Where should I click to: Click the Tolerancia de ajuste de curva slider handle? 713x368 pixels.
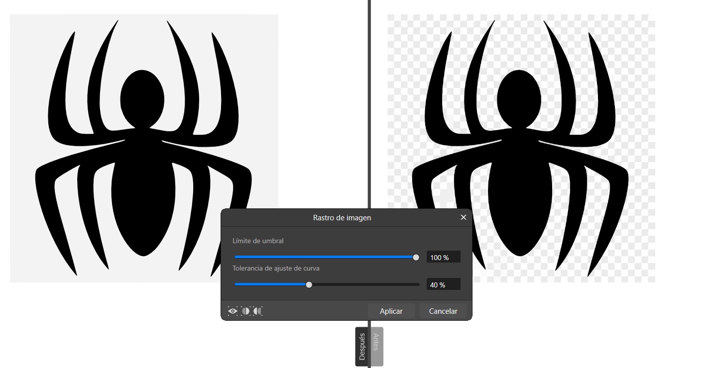(x=309, y=284)
